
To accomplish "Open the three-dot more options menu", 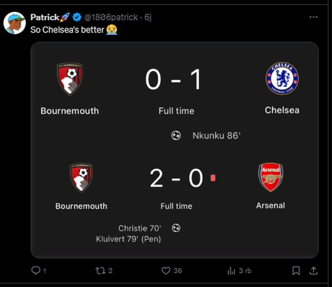I will tap(313, 17).
